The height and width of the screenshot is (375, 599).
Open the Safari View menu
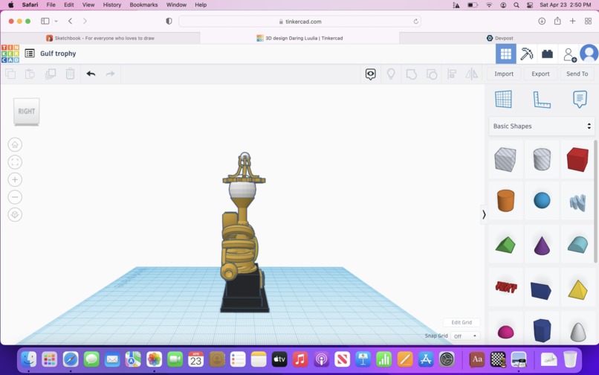click(88, 4)
